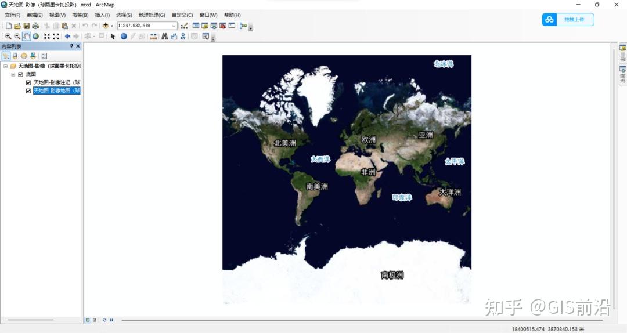The width and height of the screenshot is (627, 333).
Task: Open the 文件(F) menu
Action: [12, 15]
